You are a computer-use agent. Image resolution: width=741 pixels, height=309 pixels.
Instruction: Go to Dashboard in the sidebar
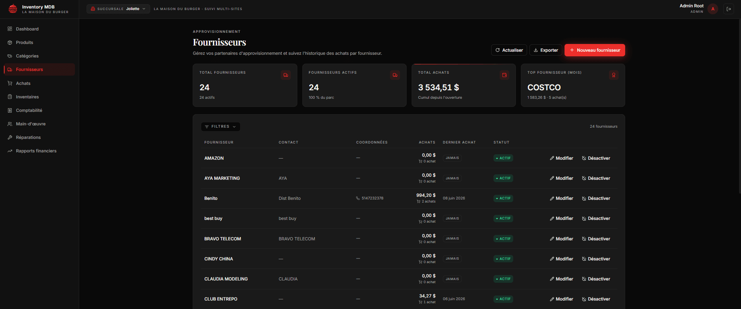pos(39,29)
